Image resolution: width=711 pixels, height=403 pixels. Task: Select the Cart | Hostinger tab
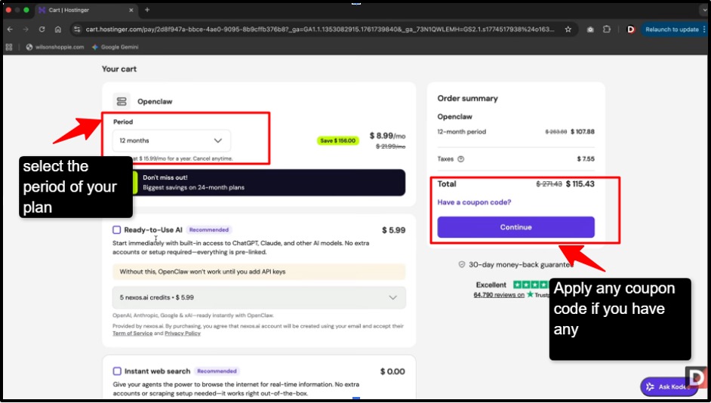[x=86, y=10]
